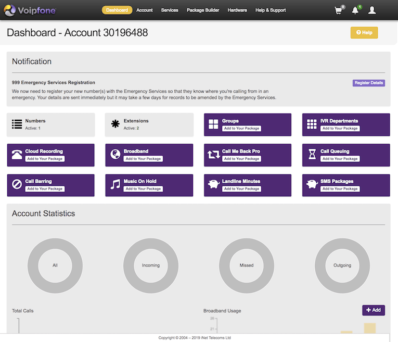Open the notifications bell icon

coord(355,10)
